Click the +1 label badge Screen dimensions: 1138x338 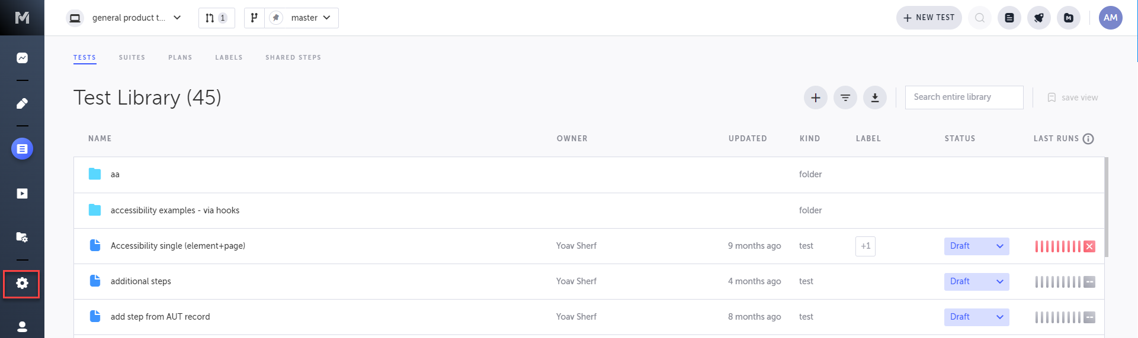(865, 246)
